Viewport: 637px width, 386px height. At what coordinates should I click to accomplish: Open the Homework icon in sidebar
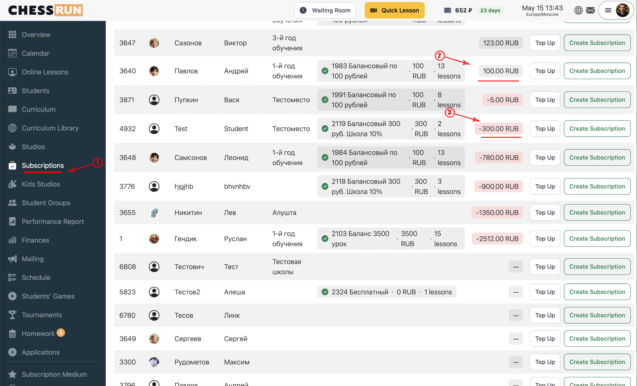12,333
